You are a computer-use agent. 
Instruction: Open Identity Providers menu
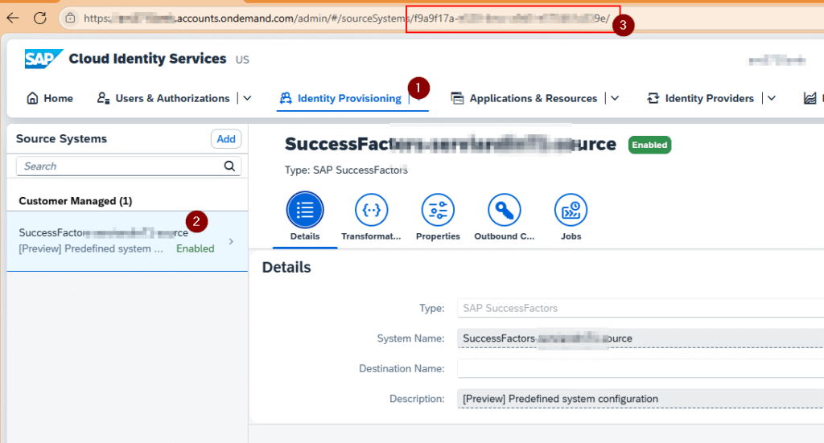point(701,98)
